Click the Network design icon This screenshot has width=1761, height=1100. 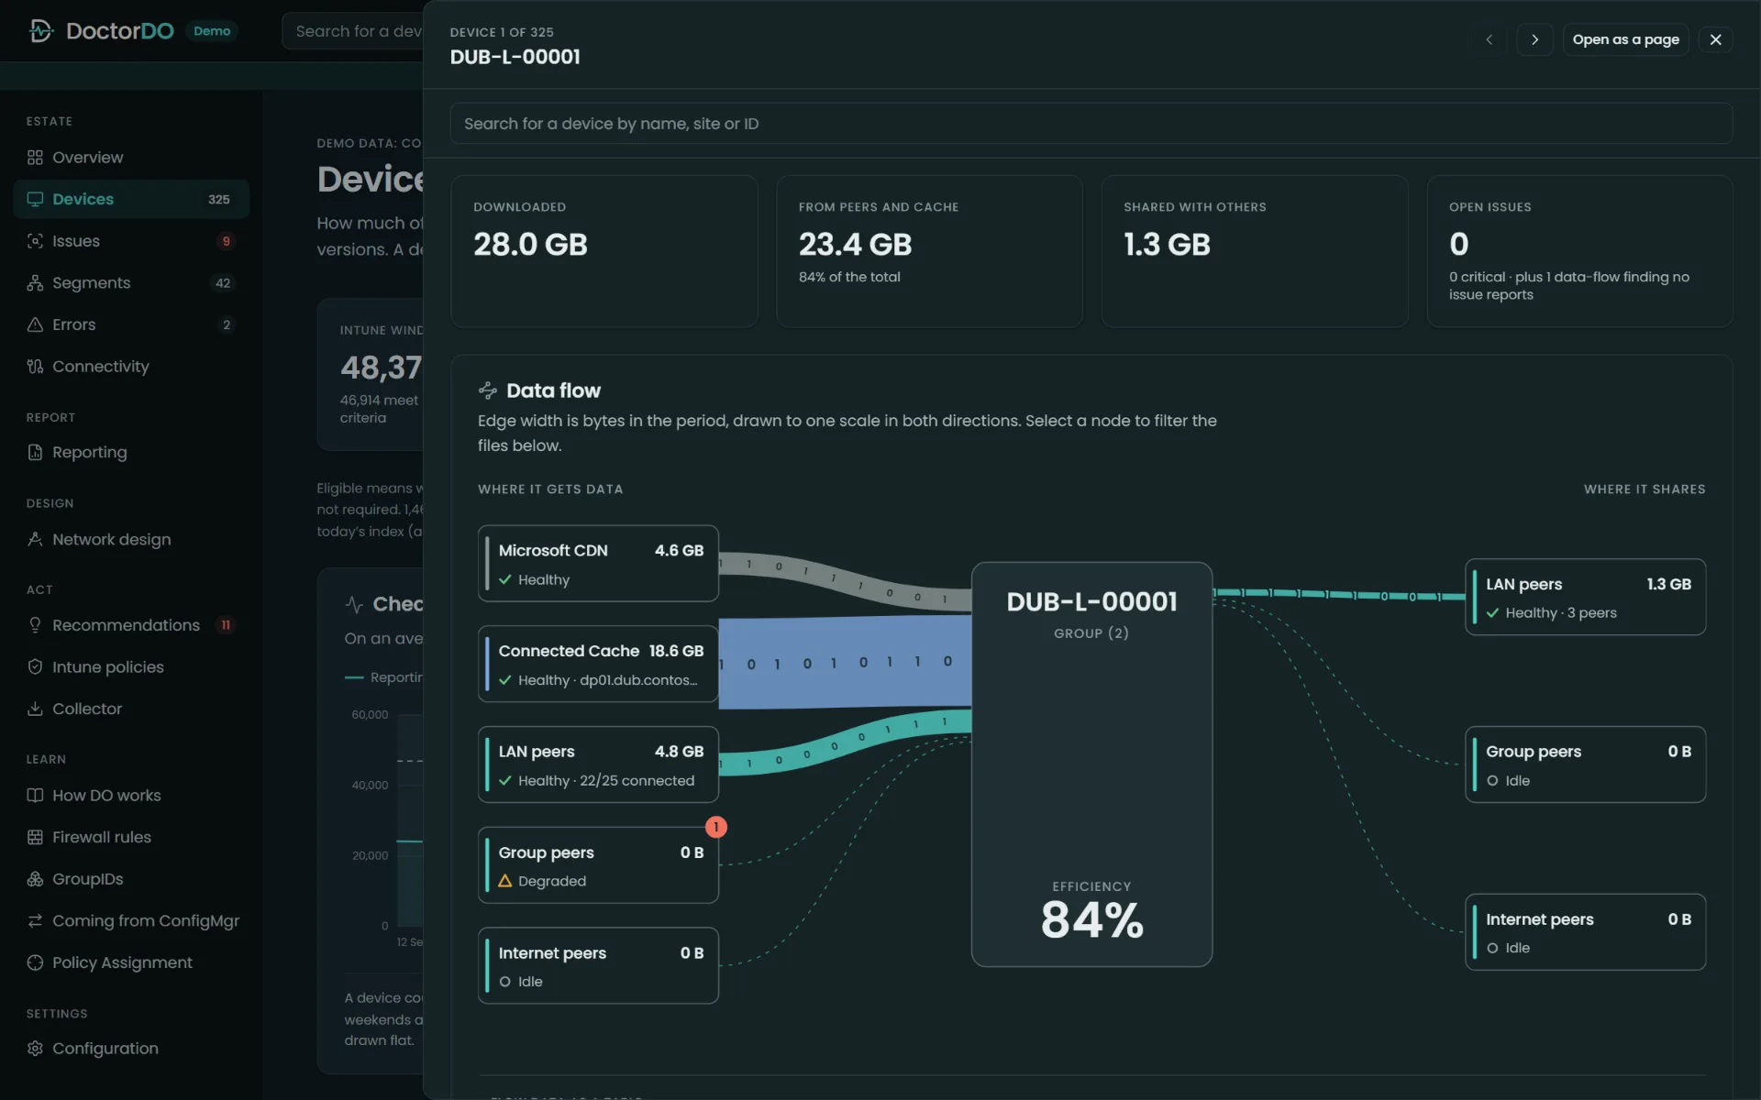35,539
